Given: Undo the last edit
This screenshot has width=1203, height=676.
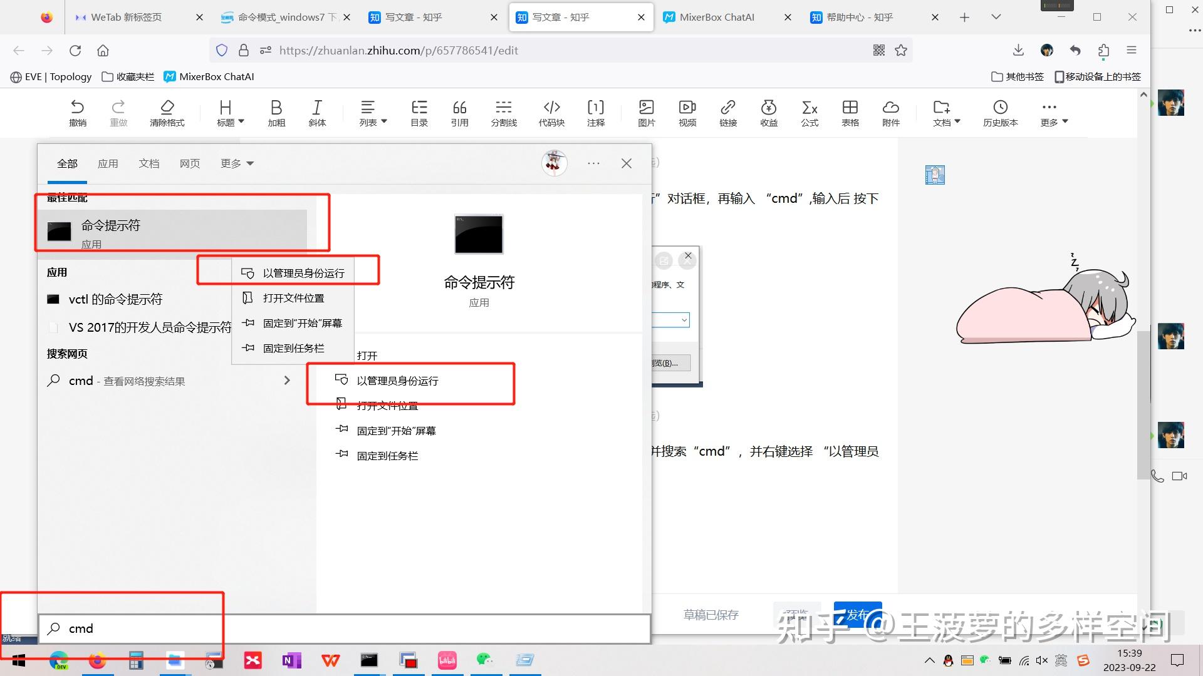Looking at the screenshot, I should 77,113.
